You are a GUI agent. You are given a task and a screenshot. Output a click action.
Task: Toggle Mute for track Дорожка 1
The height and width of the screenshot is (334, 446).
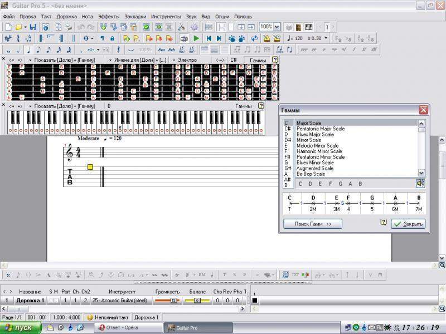(x=56, y=301)
